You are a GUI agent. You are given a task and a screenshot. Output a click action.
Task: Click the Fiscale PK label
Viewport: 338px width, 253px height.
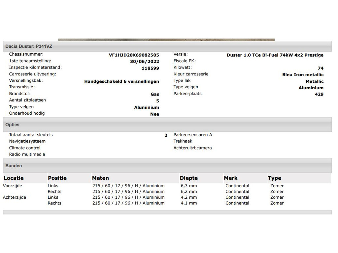coord(185,61)
